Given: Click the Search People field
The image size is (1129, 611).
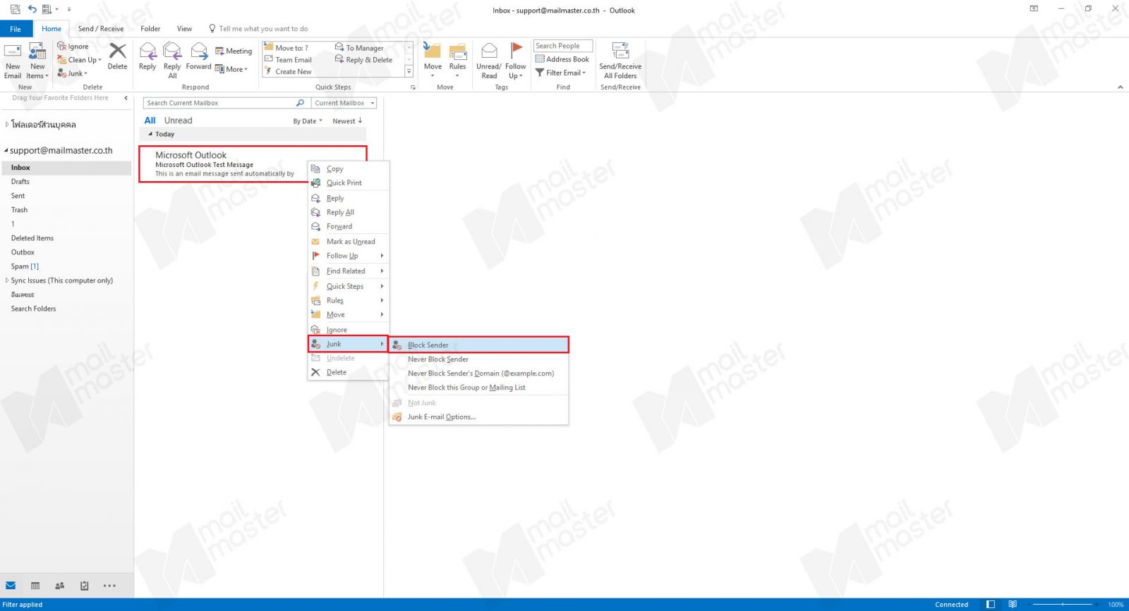Looking at the screenshot, I should pyautogui.click(x=563, y=46).
